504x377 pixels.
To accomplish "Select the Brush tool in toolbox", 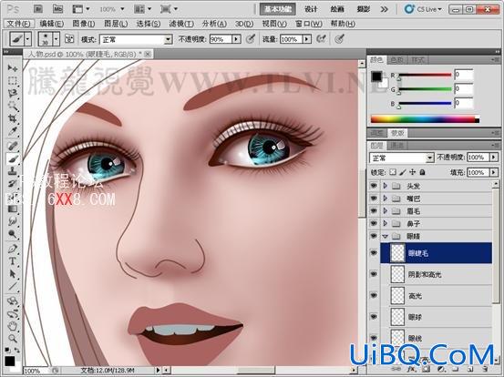I will pos(13,158).
